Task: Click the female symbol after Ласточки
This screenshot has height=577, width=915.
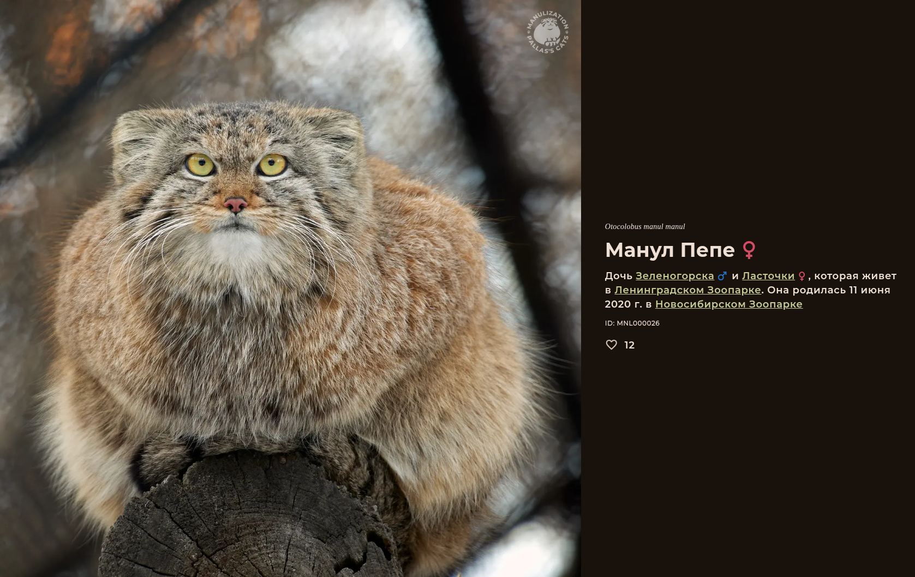Action: click(x=802, y=277)
